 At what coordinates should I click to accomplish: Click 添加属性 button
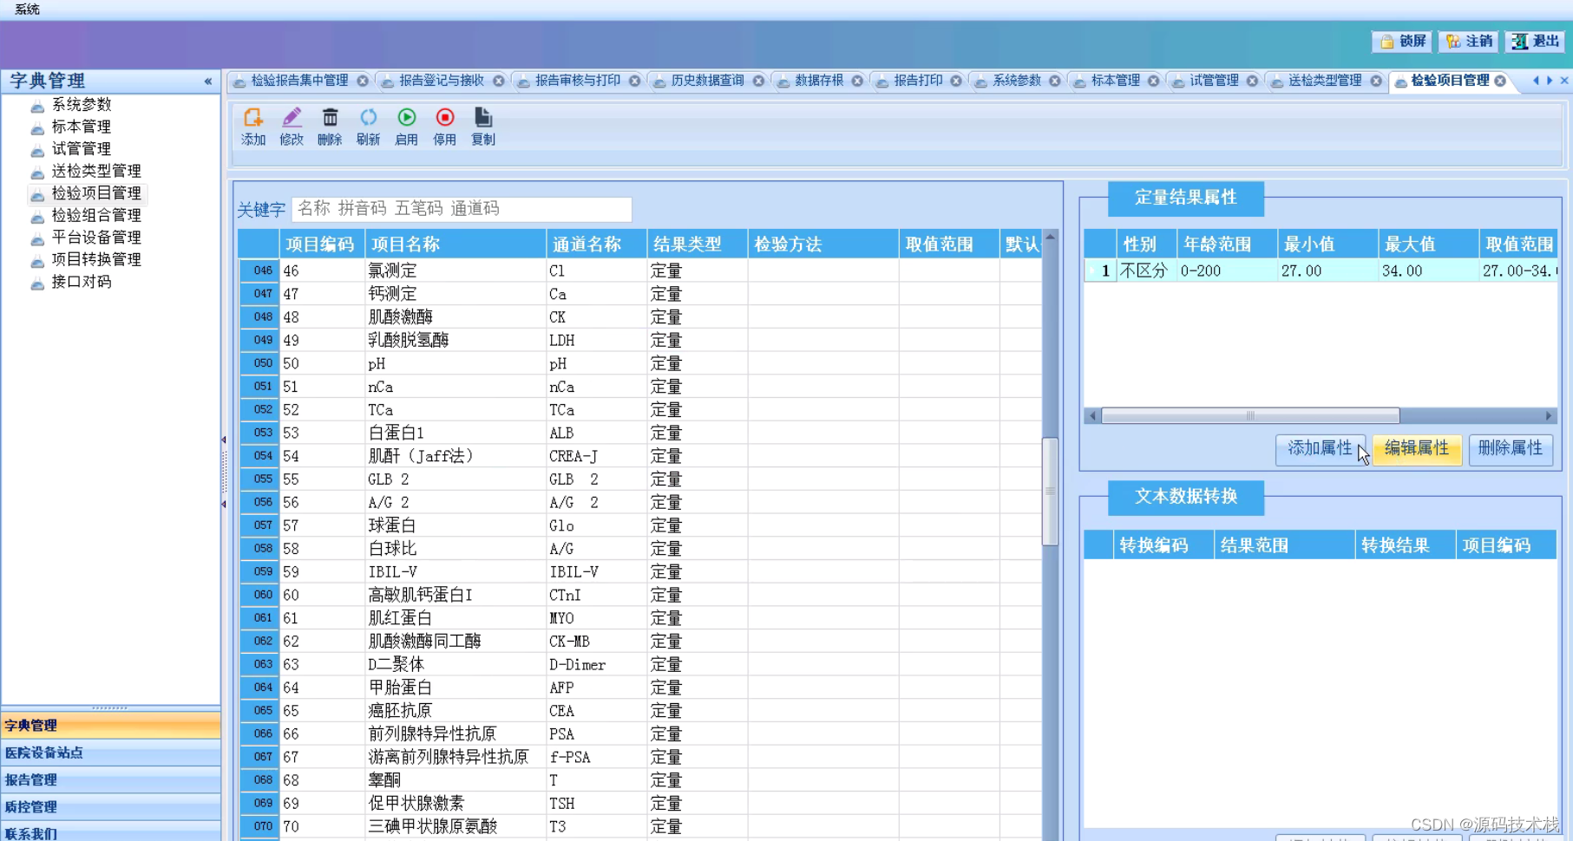1320,448
